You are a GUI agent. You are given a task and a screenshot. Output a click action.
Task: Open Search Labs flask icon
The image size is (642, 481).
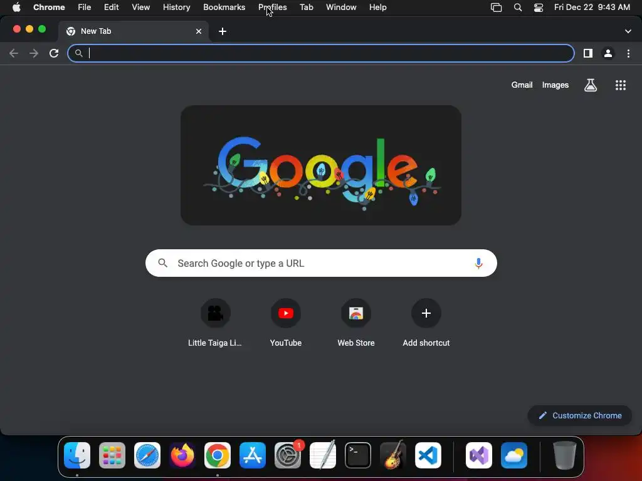pyautogui.click(x=591, y=85)
